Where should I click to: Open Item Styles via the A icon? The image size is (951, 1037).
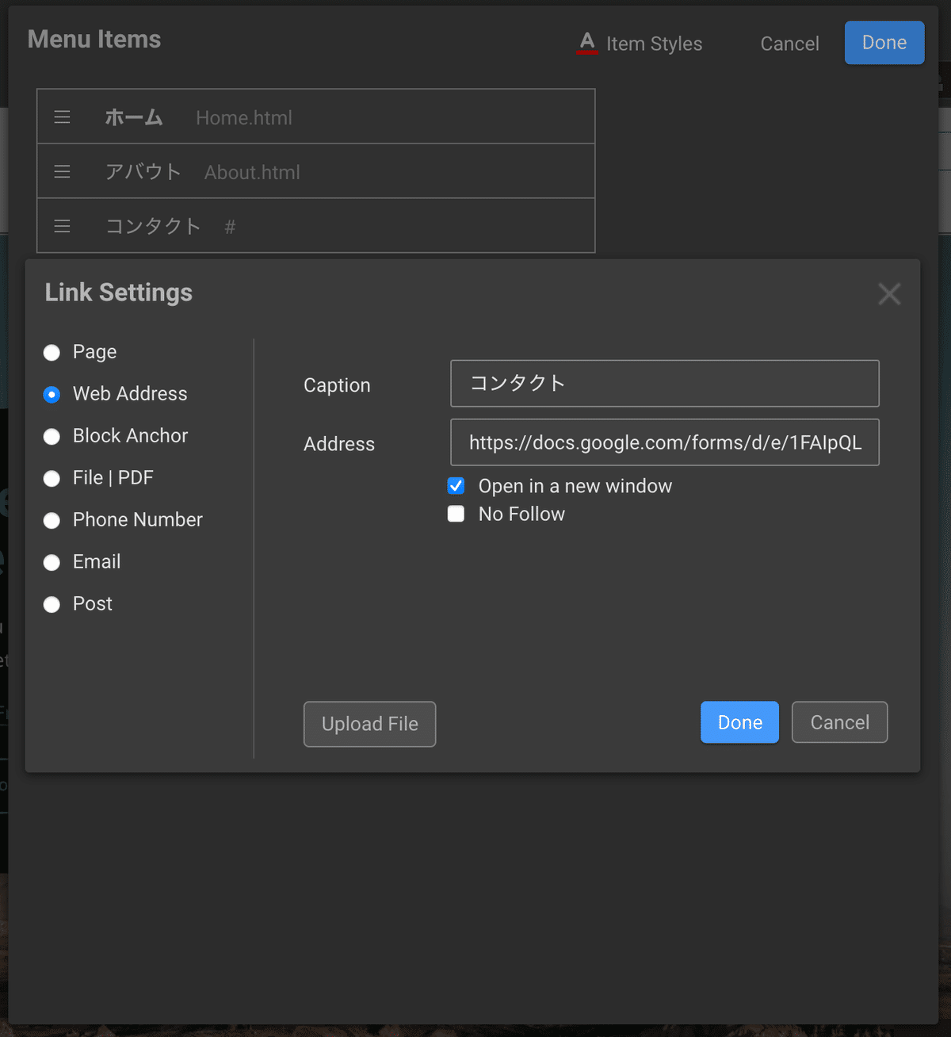587,43
